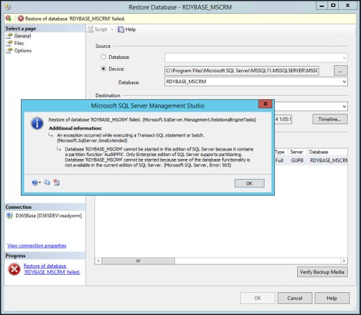Select the Options page
The image size is (361, 315).
[23, 51]
